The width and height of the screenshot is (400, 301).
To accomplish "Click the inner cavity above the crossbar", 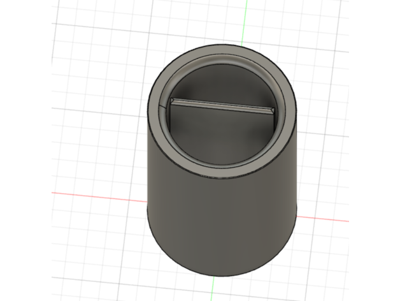I will 222,83.
